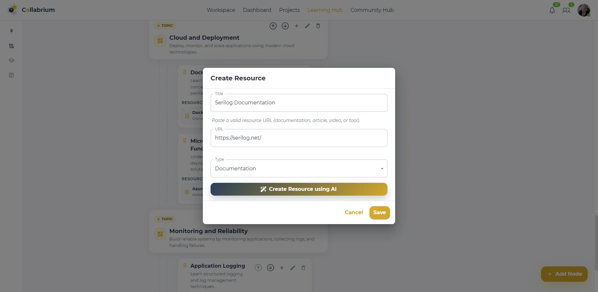Edit the Cloud and Deployment topic
The height and width of the screenshot is (292, 598).
(307, 26)
